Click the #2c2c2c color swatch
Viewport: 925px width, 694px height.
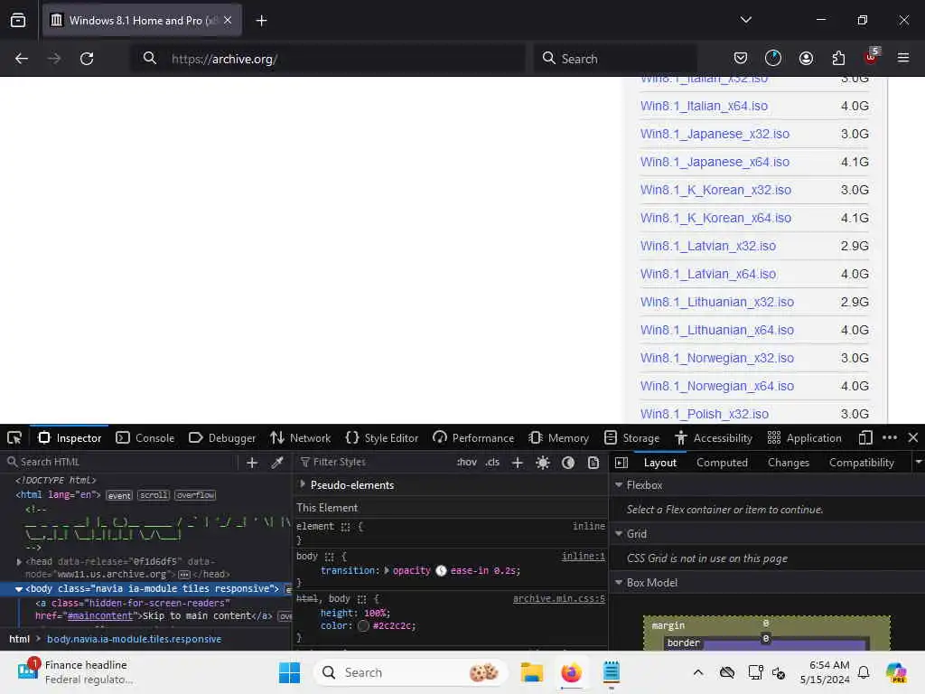tap(363, 626)
